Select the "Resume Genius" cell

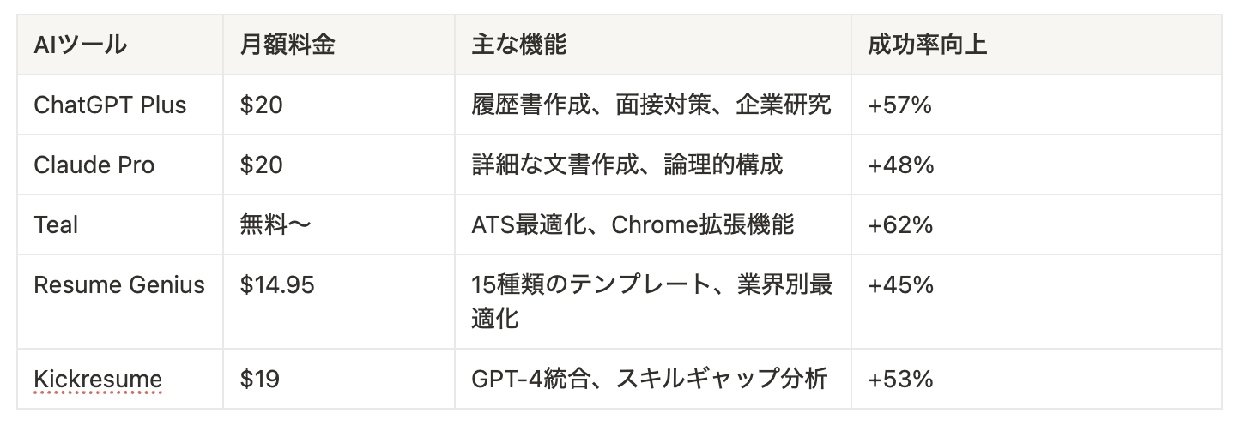coord(119,285)
